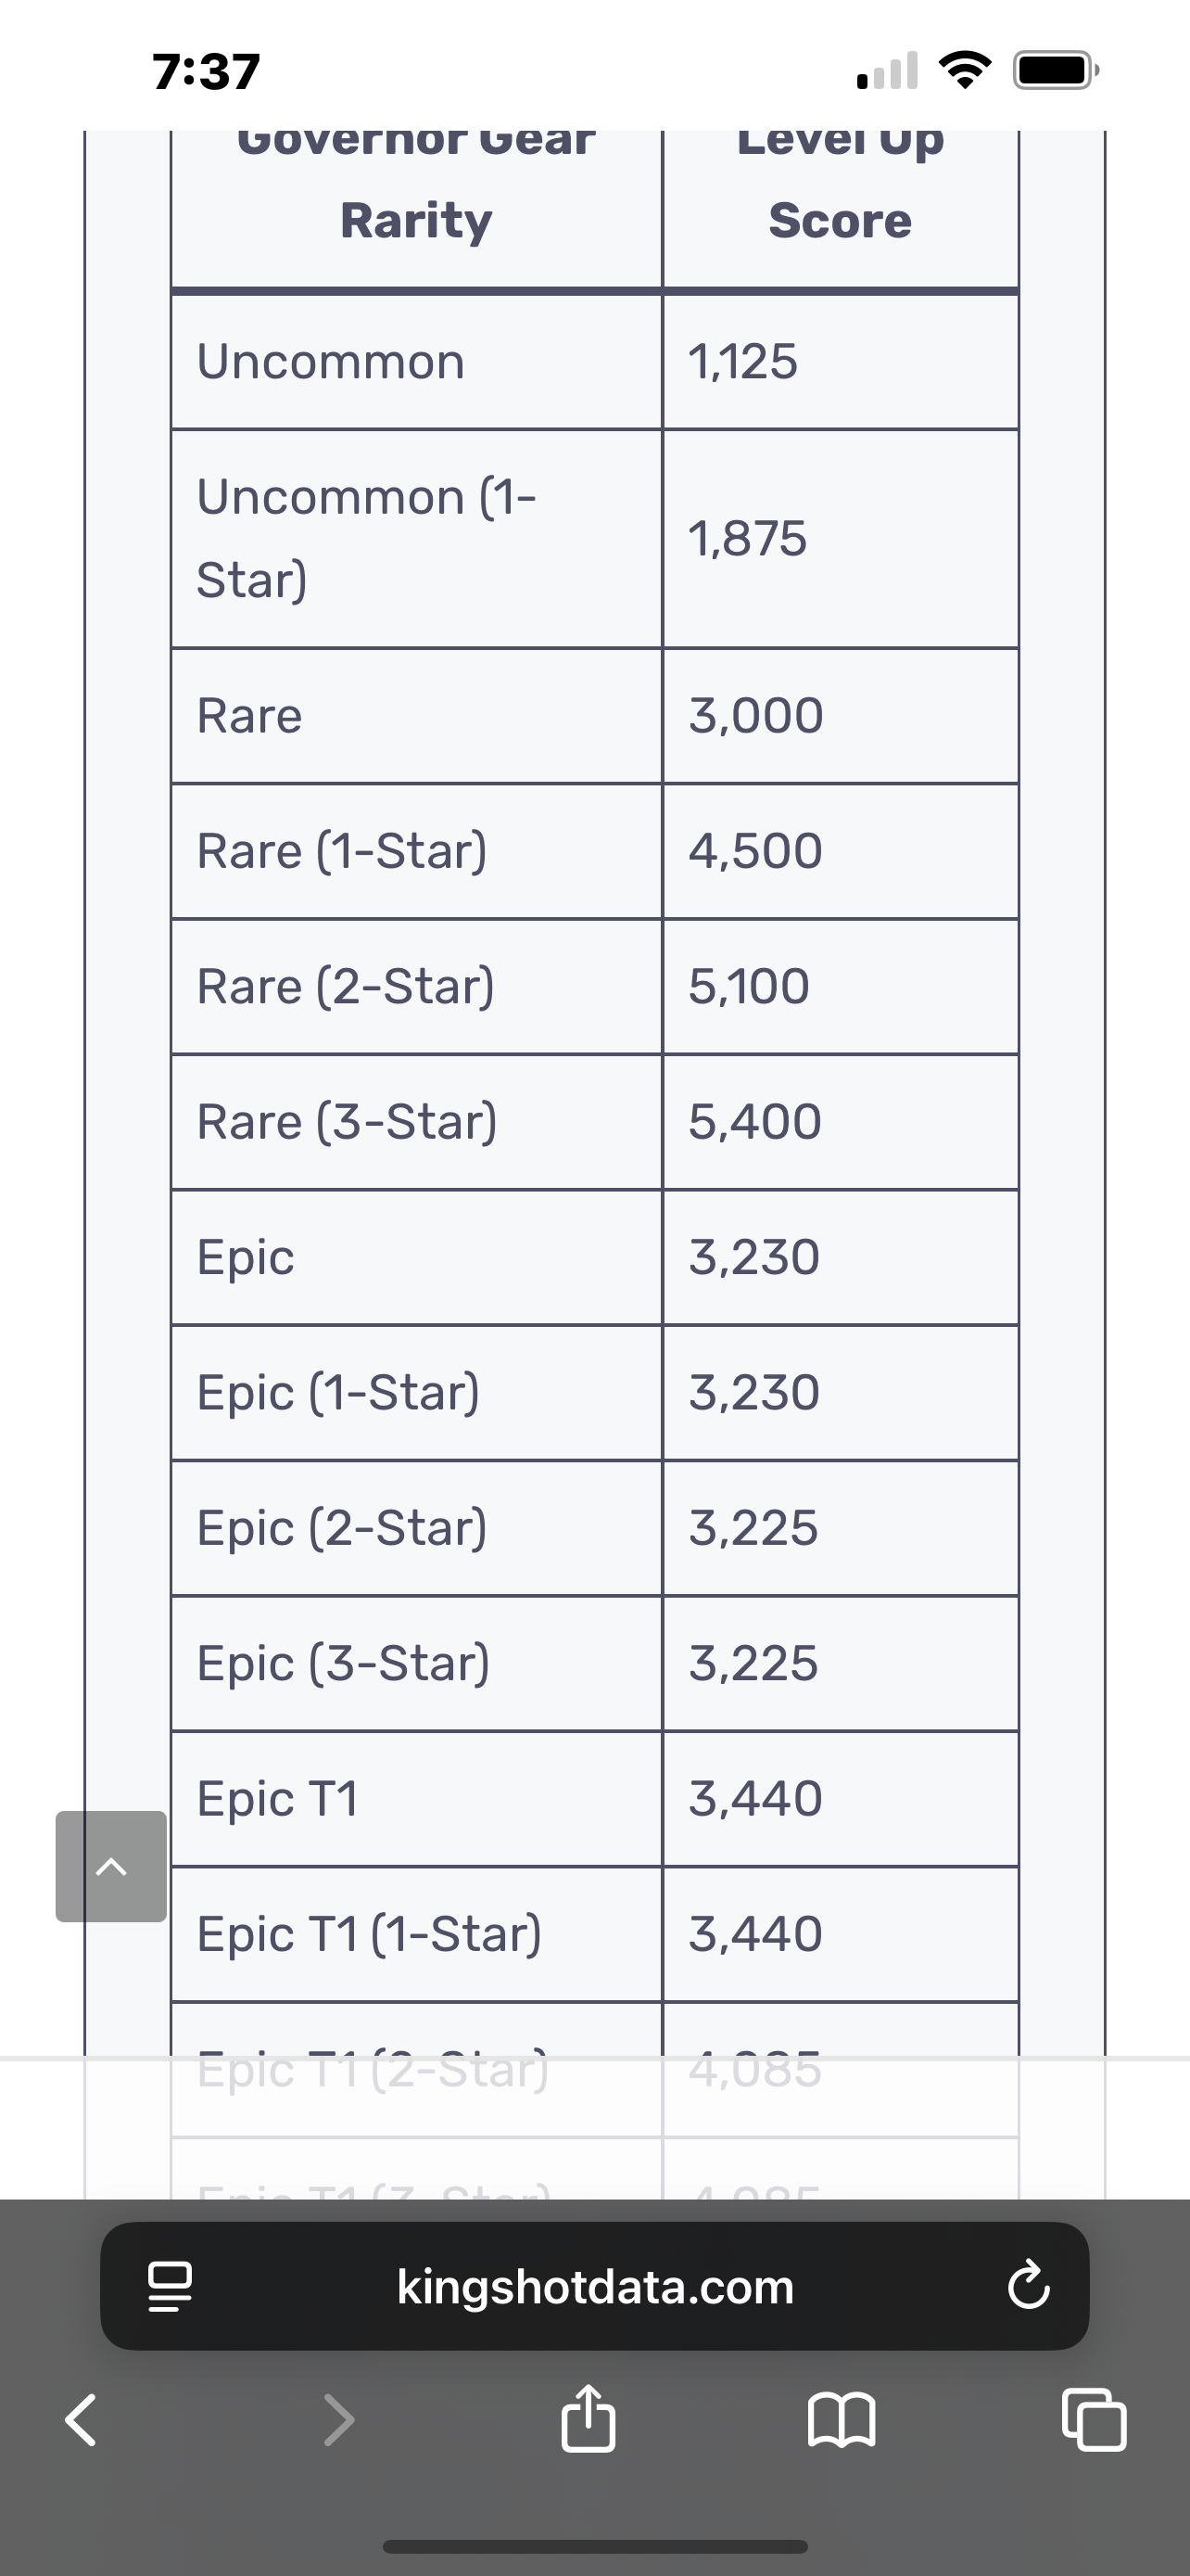Tap the 7:37 clock in status bar
Image resolution: width=1190 pixels, height=2576 pixels.
click(207, 72)
